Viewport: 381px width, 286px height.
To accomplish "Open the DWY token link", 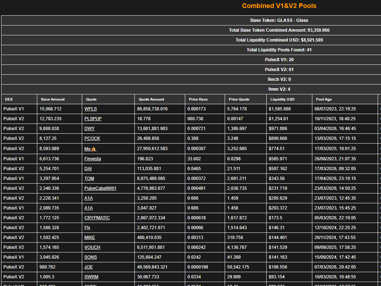I will (x=89, y=129).
